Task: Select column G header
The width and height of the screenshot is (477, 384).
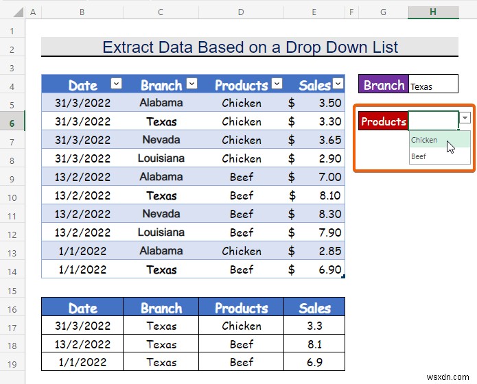Action: pyautogui.click(x=383, y=12)
